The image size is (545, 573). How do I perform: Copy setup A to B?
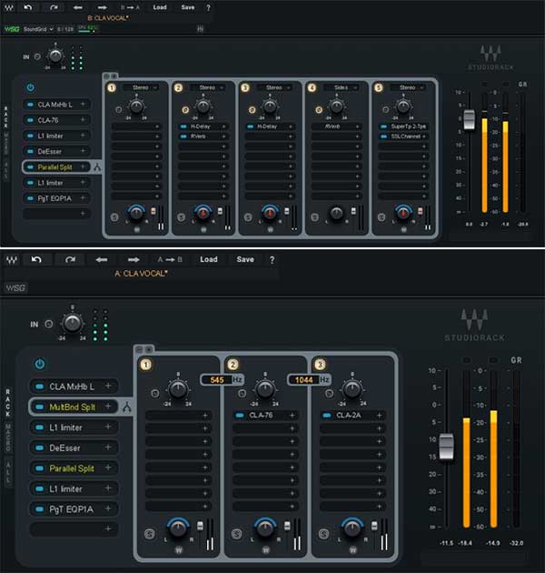pos(170,259)
